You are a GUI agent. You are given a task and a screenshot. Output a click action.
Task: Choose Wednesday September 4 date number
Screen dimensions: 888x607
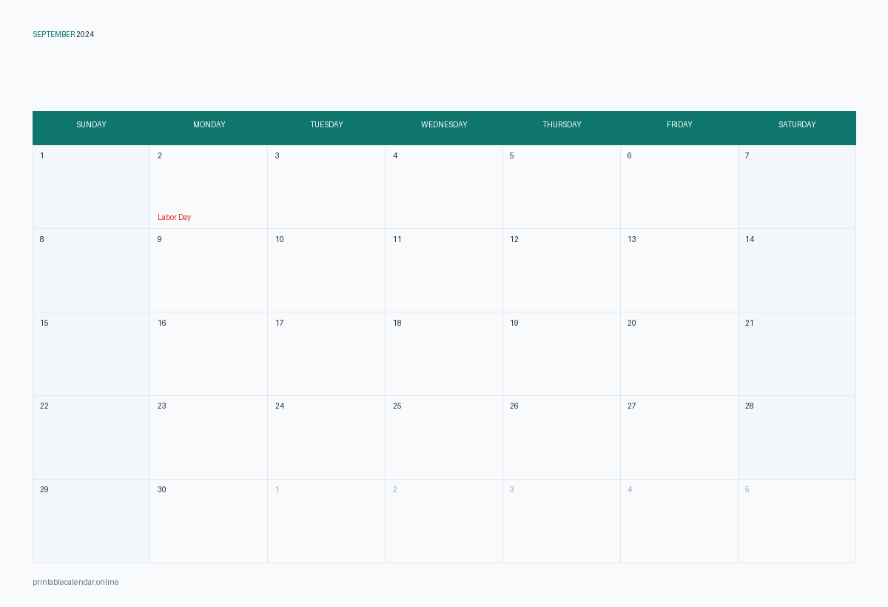(395, 155)
